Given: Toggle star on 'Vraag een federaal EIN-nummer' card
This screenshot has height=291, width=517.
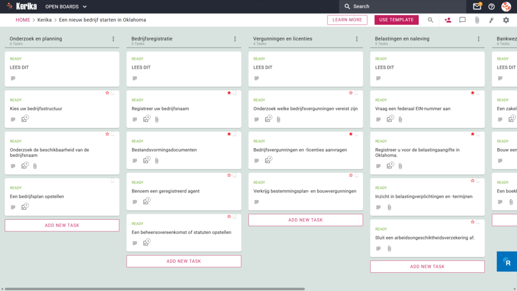Looking at the screenshot, I should tap(473, 93).
